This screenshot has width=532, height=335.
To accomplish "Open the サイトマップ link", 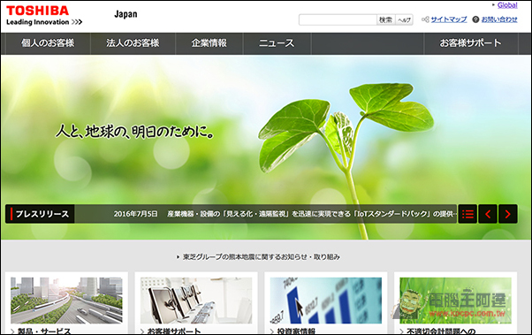I will pyautogui.click(x=449, y=19).
